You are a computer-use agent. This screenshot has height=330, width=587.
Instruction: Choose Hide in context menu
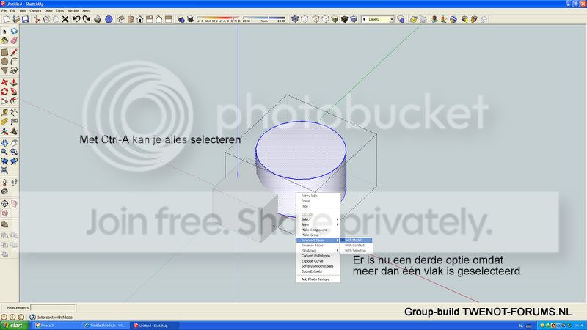[x=318, y=207]
